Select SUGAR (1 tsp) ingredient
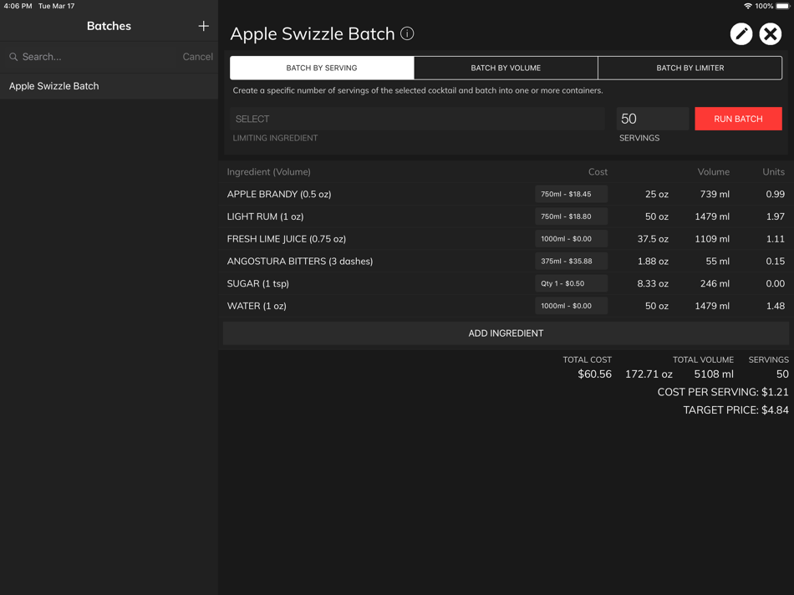Viewport: 794px width, 595px height. pos(257,283)
